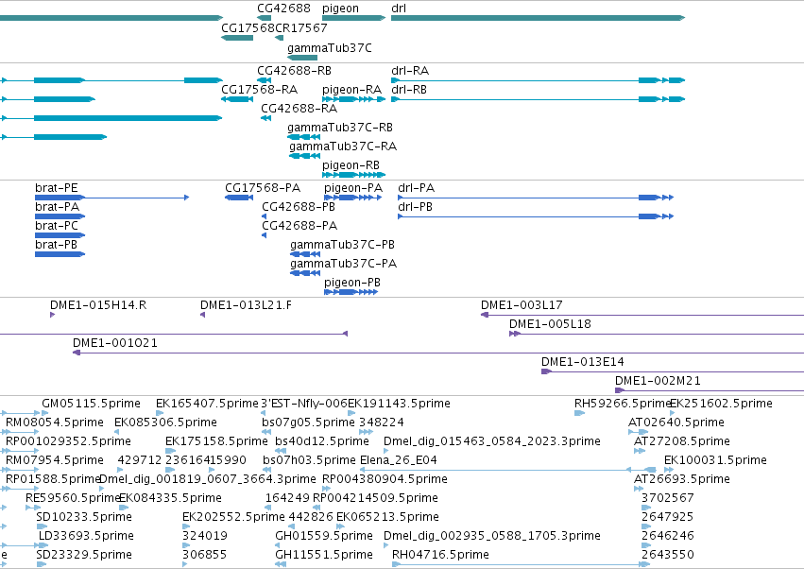Viewport: 804px width, 569px height.
Task: Click EST RH04716.5prime label
Action: (x=440, y=555)
